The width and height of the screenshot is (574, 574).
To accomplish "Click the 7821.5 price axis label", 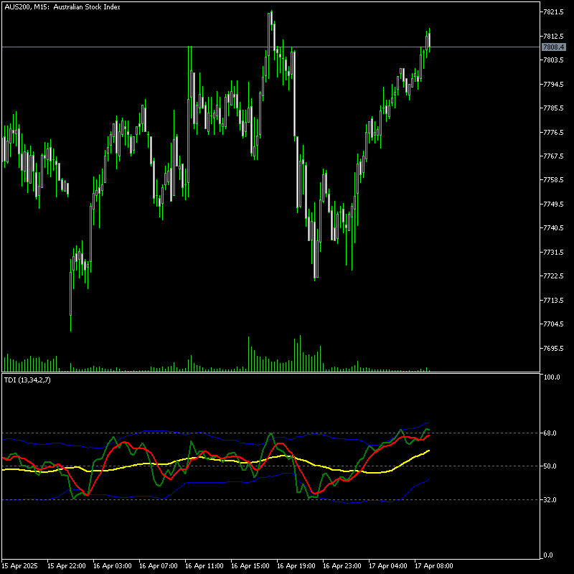I will pos(552,12).
